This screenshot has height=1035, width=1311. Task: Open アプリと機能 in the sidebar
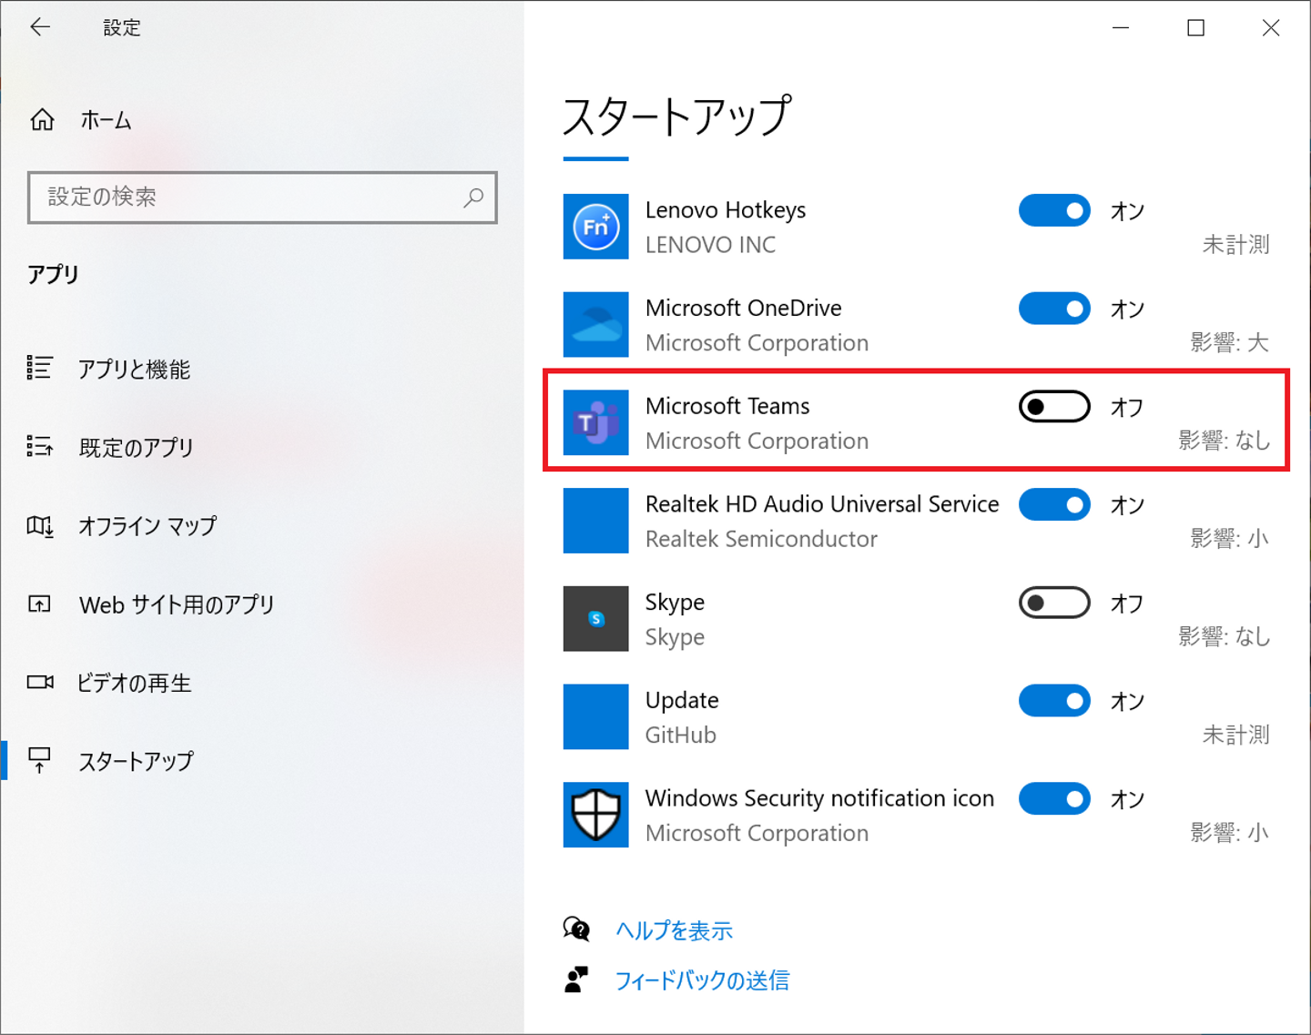134,369
